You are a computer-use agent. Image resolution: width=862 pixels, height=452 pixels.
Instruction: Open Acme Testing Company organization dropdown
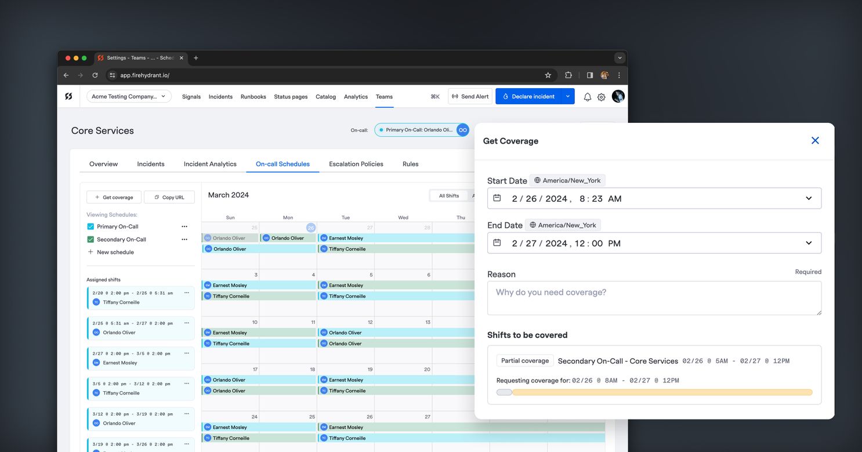click(x=129, y=97)
